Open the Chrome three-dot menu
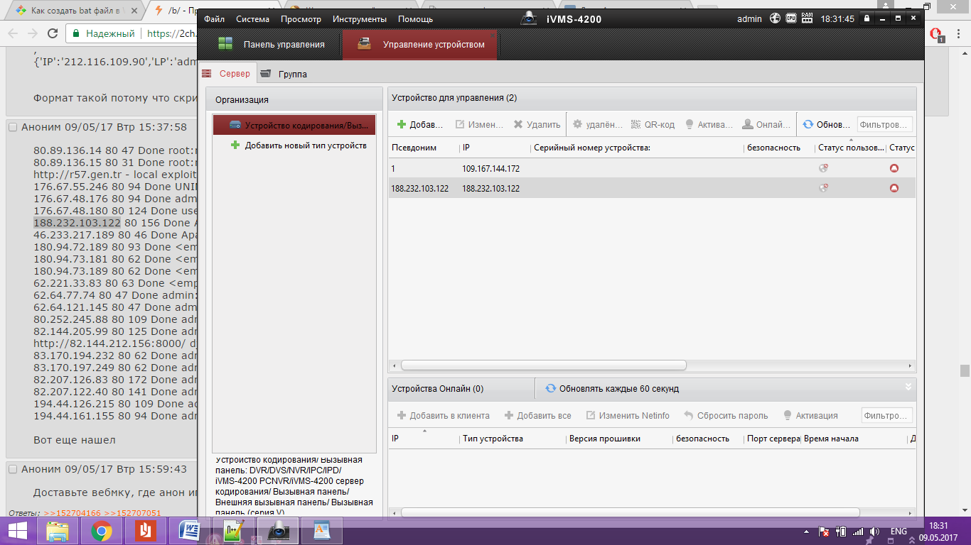This screenshot has width=971, height=545. coord(958,33)
